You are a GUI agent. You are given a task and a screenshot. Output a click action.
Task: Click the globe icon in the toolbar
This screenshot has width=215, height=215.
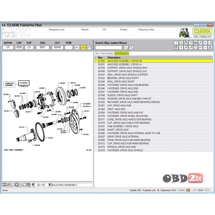pyautogui.click(x=210, y=43)
